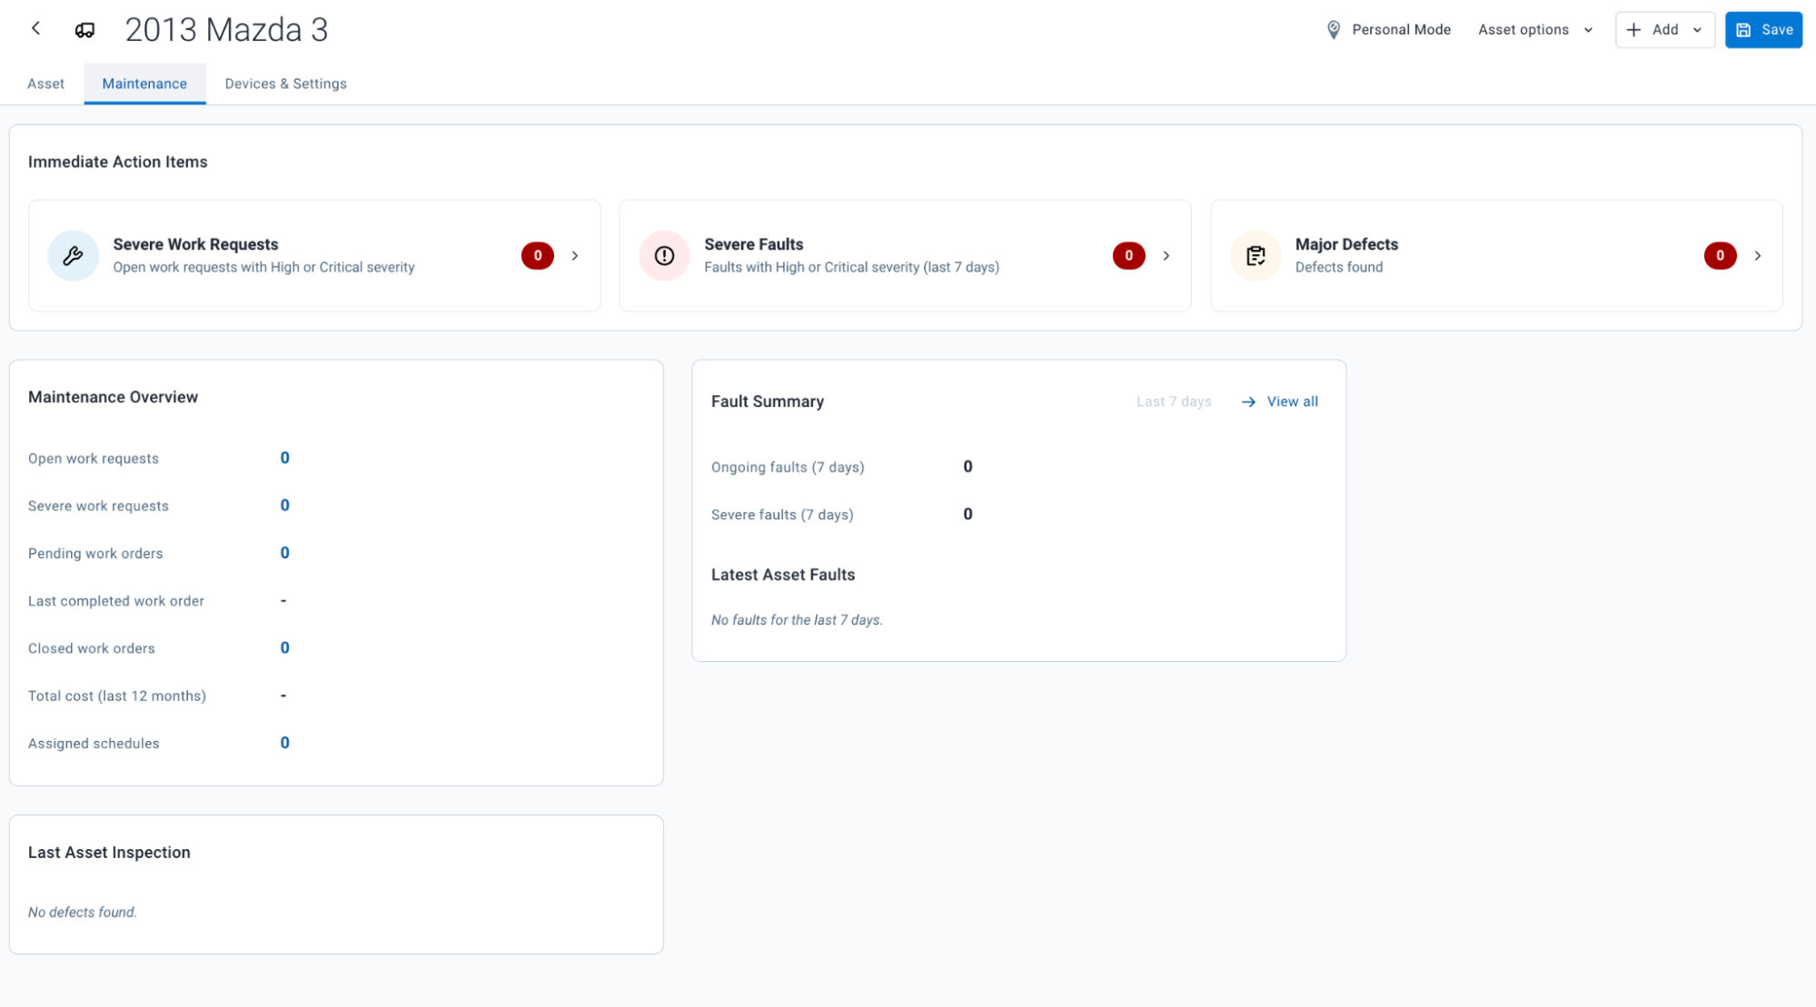1816x1007 pixels.
Task: Click the Major Defects red count badge
Action: click(x=1719, y=256)
